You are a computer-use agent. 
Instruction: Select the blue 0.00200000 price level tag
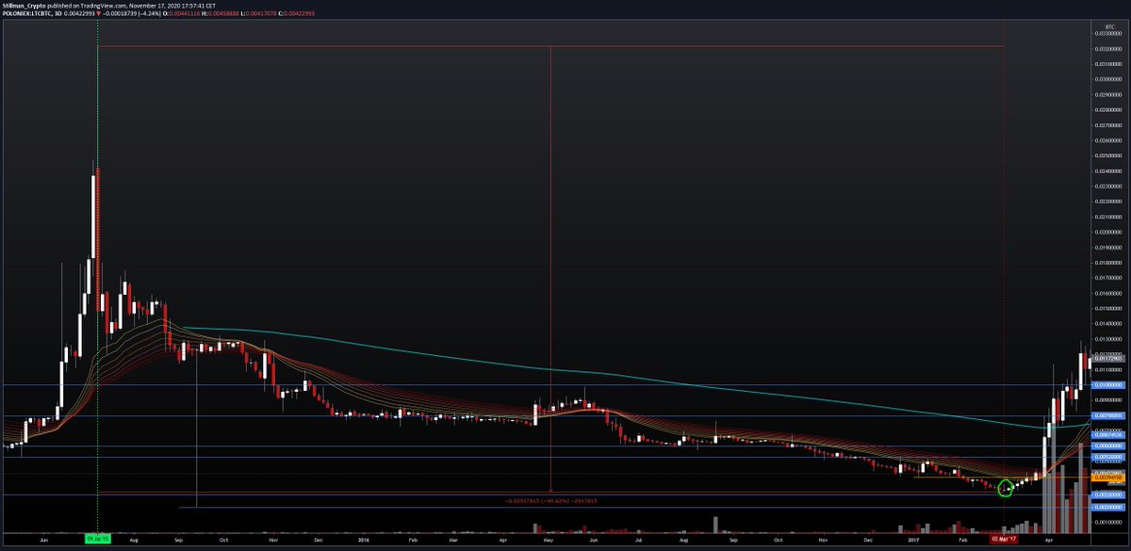1108,507
